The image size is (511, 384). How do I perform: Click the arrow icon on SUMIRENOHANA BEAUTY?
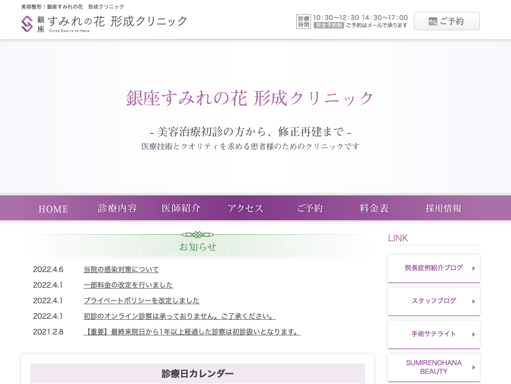tap(473, 367)
